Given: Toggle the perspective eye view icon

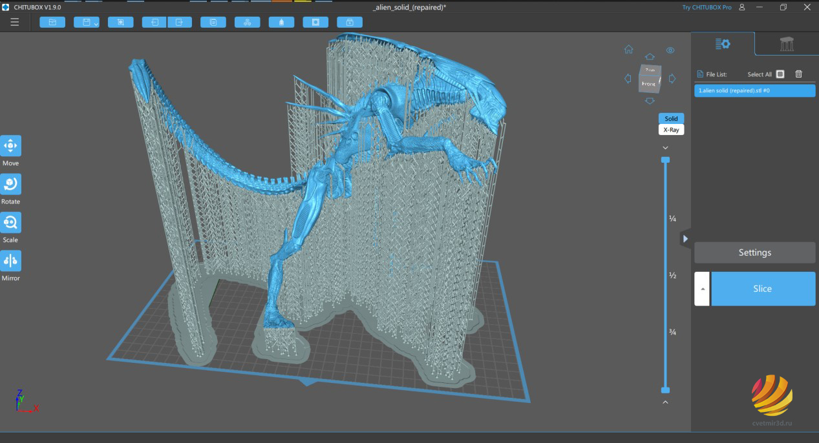Looking at the screenshot, I should (670, 50).
